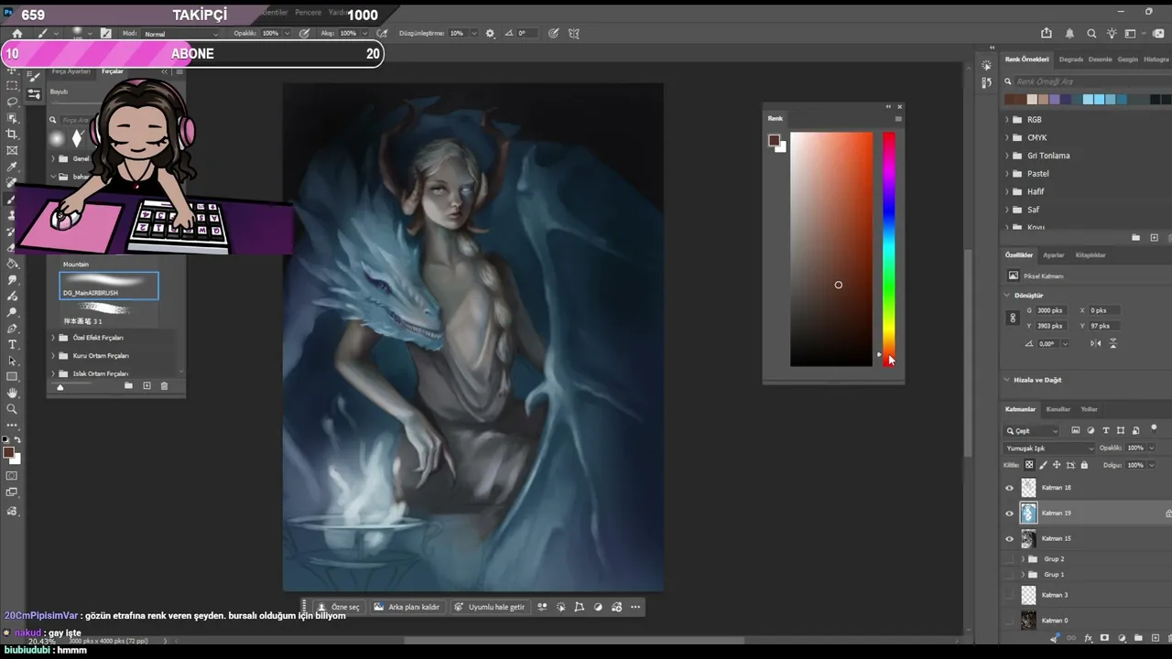Click the hue slider in Renk panel
Viewport: 1172px width, 659px height.
click(x=889, y=249)
